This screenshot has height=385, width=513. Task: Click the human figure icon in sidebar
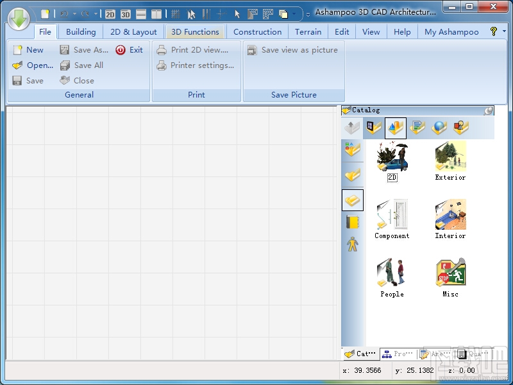pyautogui.click(x=352, y=244)
